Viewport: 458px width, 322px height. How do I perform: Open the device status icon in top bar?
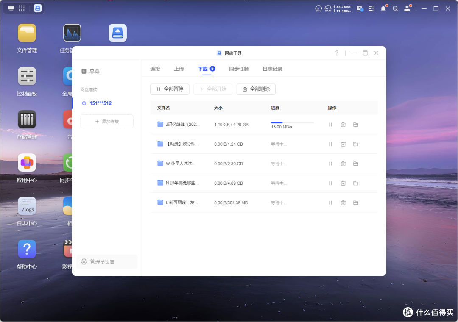click(360, 8)
